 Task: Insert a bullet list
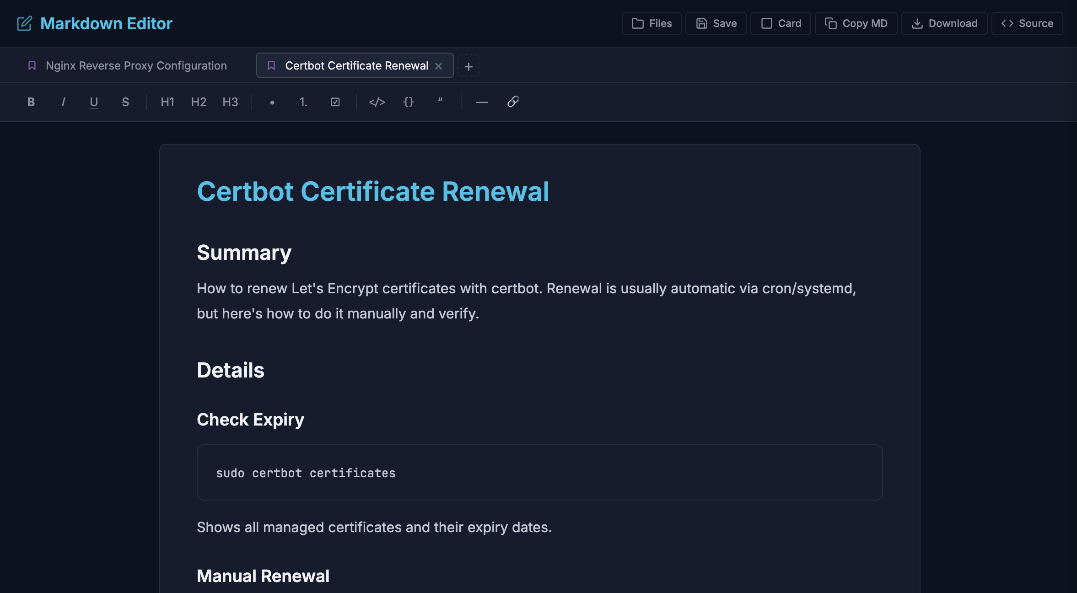[x=272, y=102]
